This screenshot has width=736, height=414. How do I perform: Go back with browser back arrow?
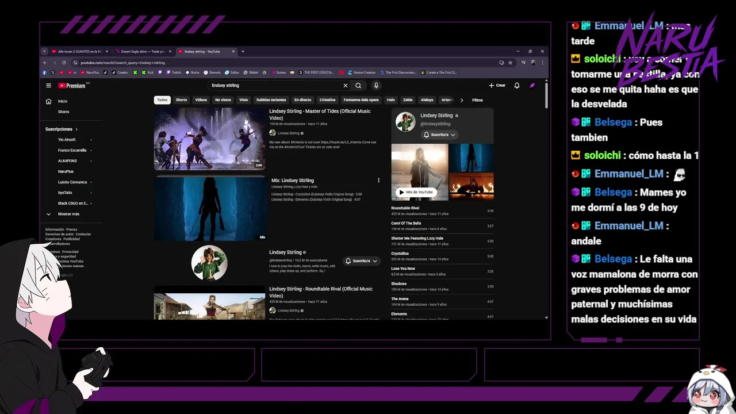pos(45,63)
